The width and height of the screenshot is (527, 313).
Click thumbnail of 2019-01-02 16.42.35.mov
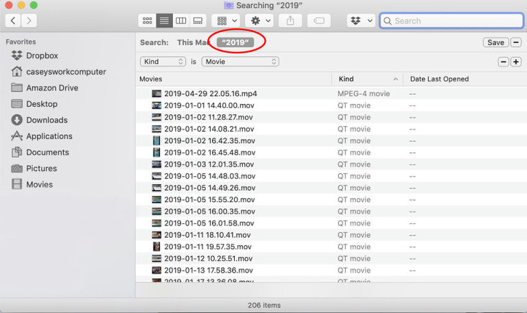[156, 140]
